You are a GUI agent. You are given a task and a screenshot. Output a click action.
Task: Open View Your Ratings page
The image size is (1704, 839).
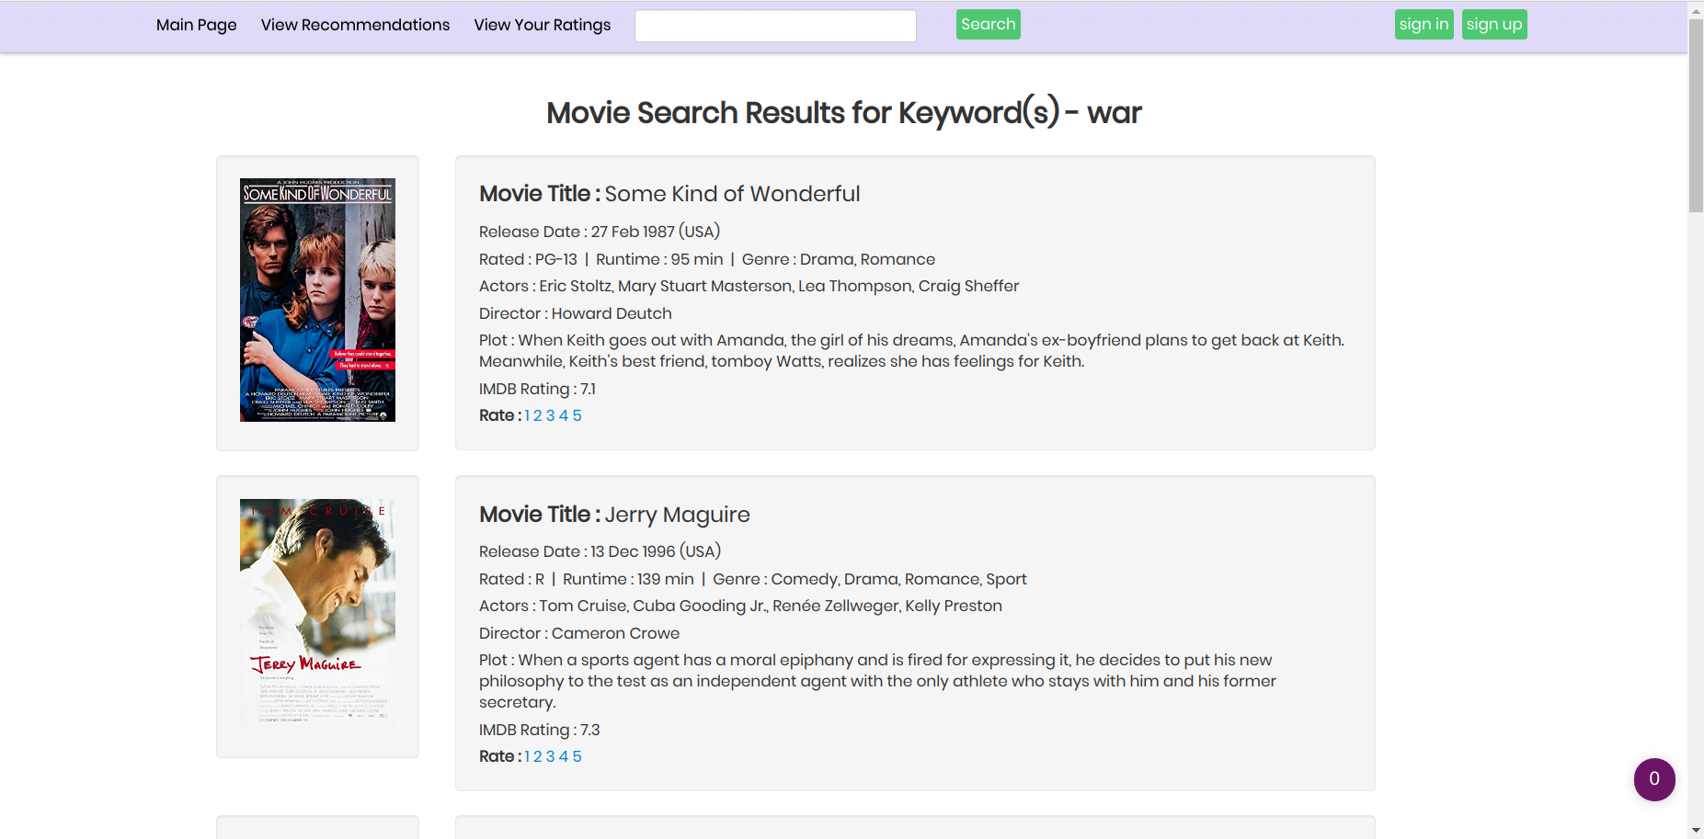click(x=542, y=25)
